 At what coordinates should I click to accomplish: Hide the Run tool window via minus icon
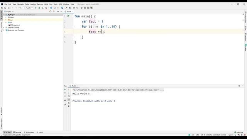(243, 86)
